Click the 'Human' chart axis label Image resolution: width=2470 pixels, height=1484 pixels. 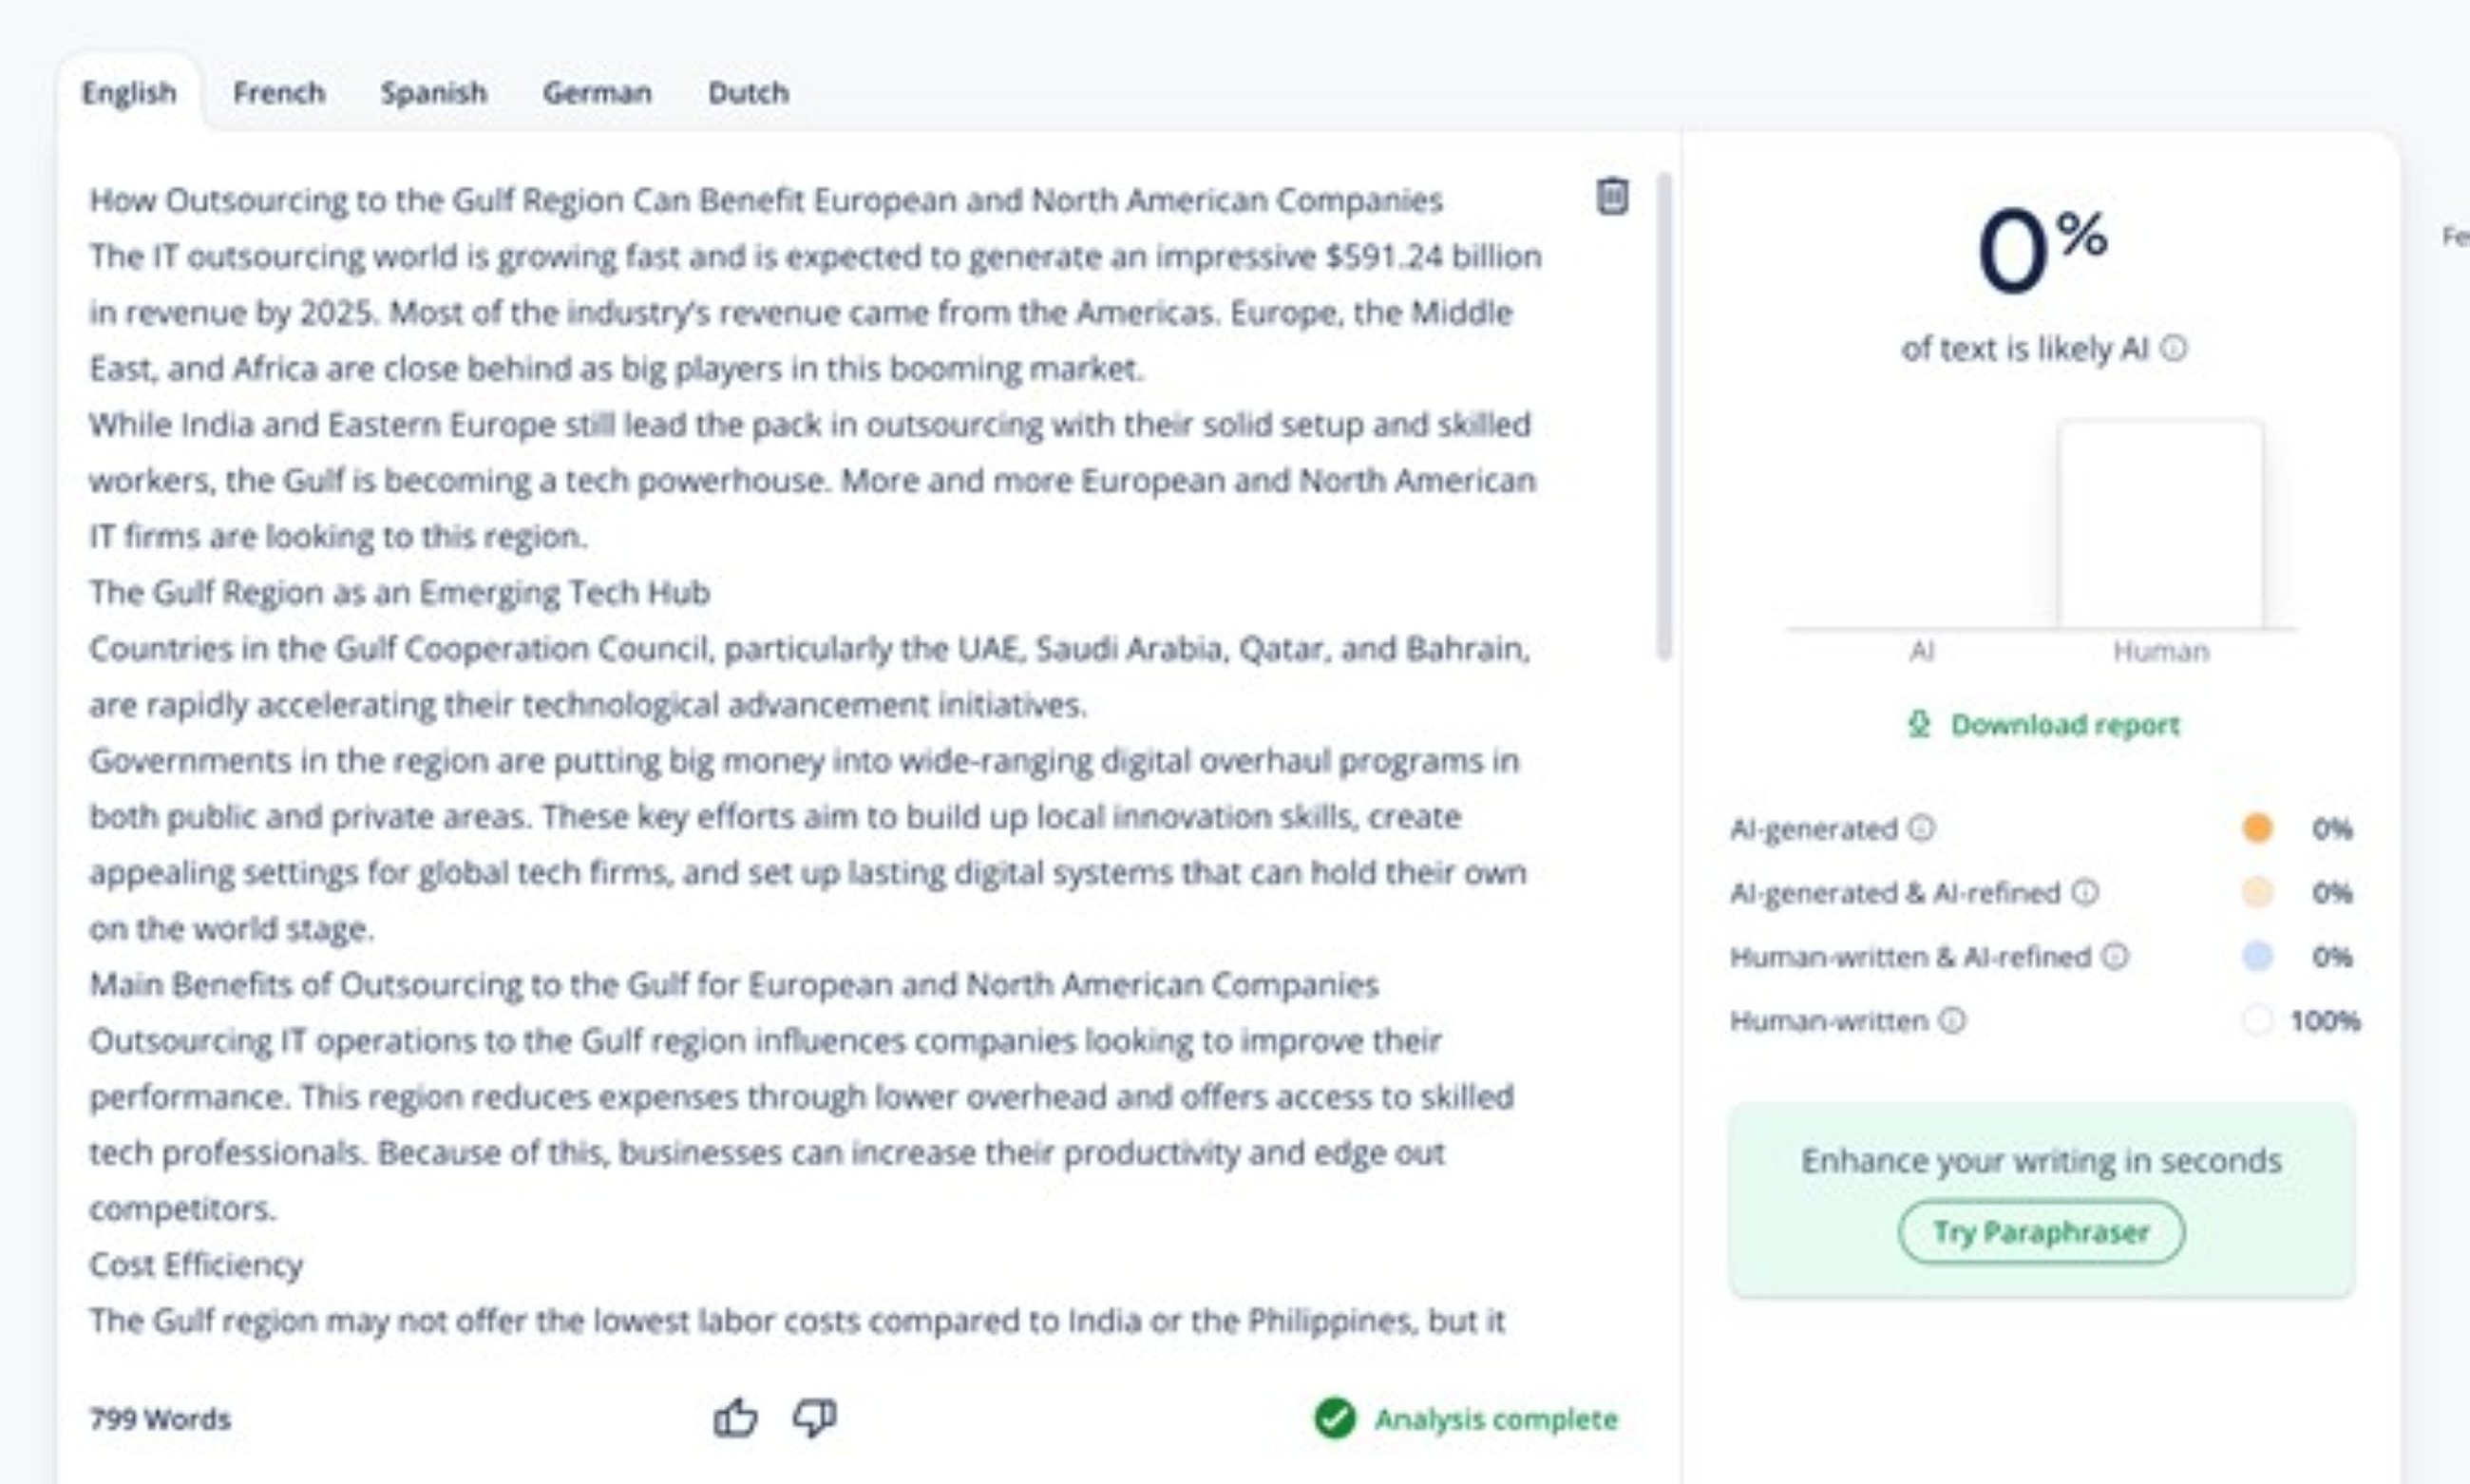2161,652
